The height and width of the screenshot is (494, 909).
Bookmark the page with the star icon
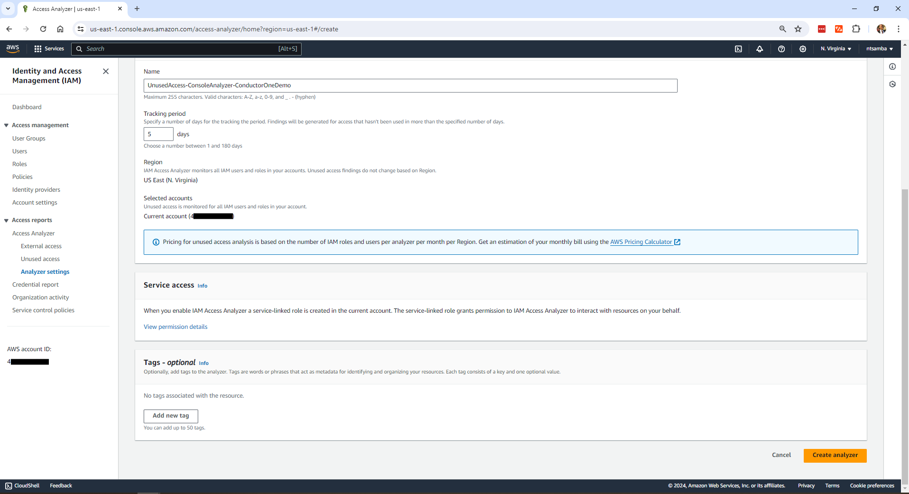tap(799, 29)
